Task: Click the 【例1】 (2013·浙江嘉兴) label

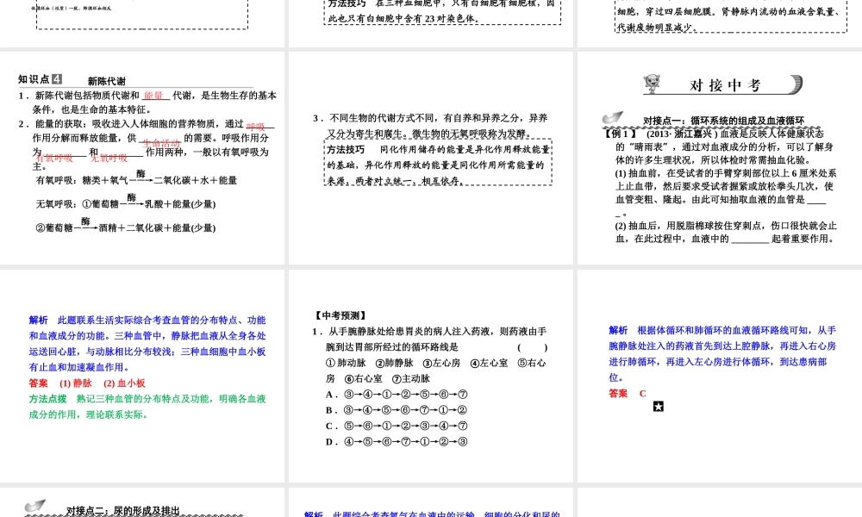Action: point(659,134)
